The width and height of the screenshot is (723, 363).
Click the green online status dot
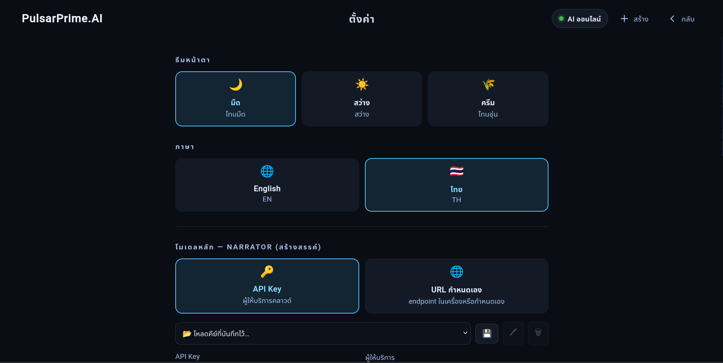tap(561, 18)
